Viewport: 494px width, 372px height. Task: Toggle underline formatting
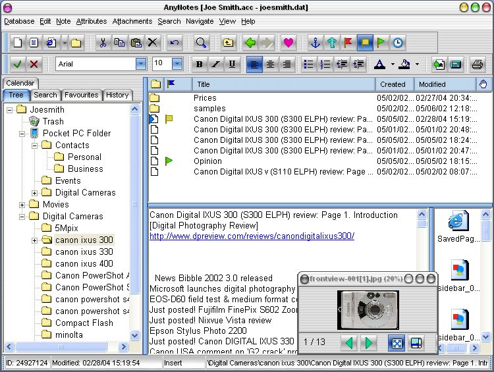tap(233, 65)
